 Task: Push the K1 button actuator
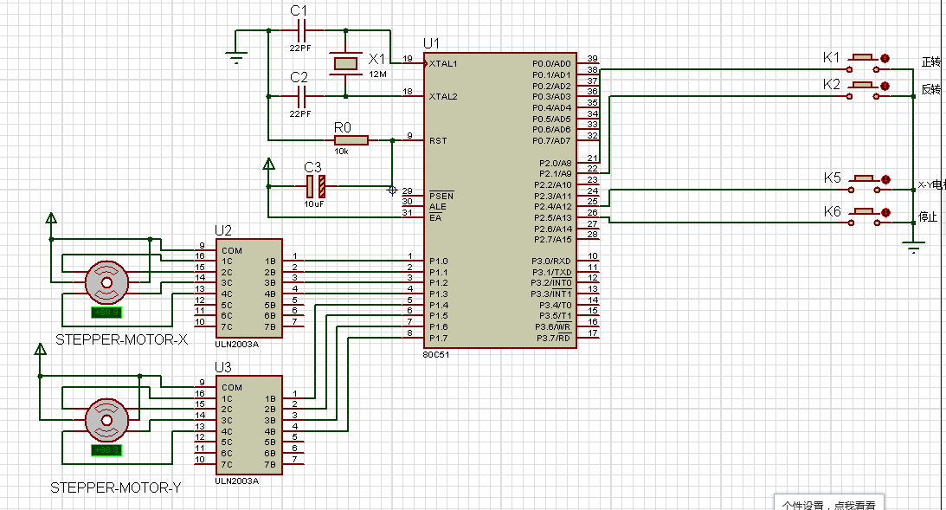click(x=862, y=57)
